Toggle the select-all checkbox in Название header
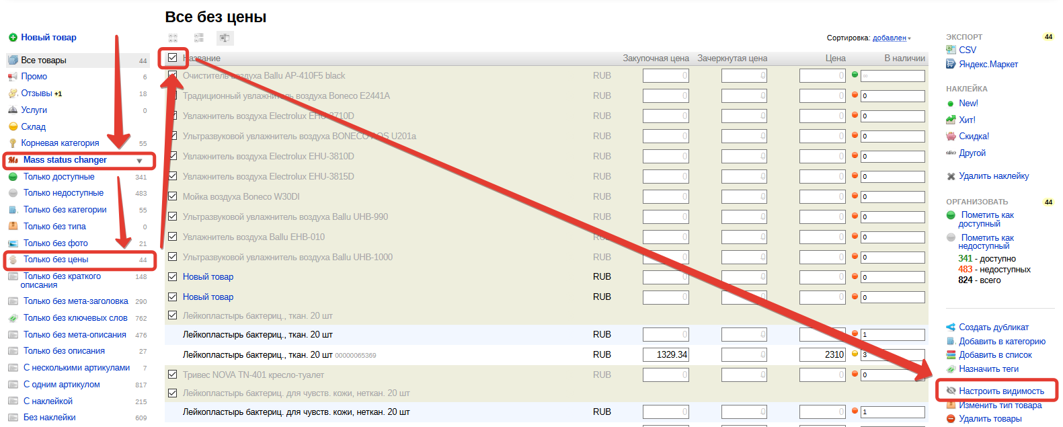Screen dimensions: 1063x427 [x=173, y=58]
